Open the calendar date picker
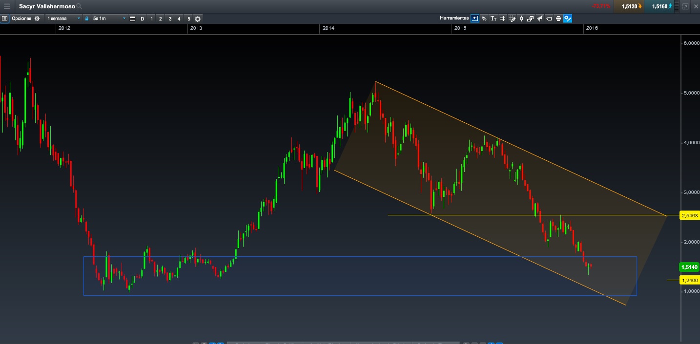 click(132, 19)
